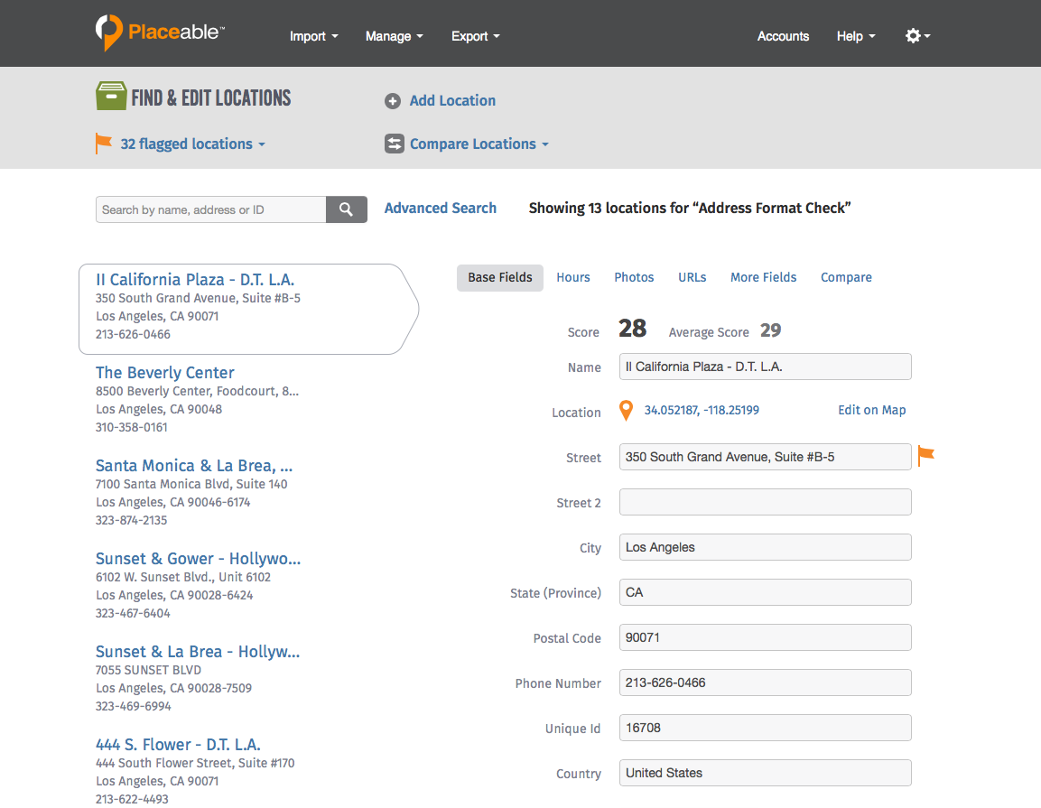Click the plus icon beside Add Location
Image resolution: width=1041 pixels, height=808 pixels.
[x=393, y=101]
